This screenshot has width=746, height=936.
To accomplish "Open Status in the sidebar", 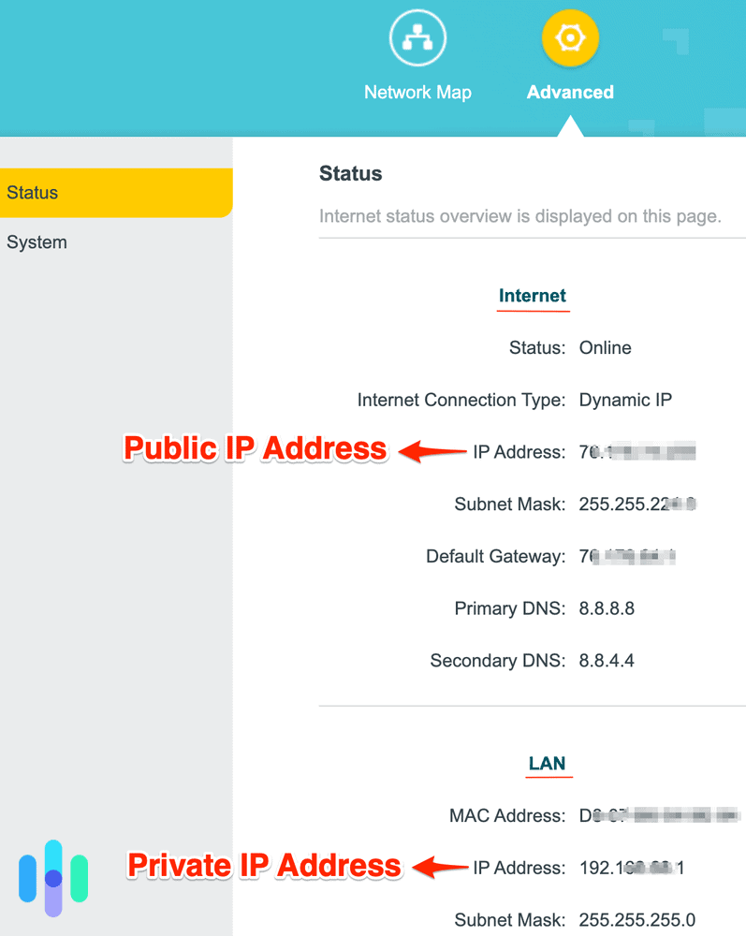I will click(x=116, y=193).
